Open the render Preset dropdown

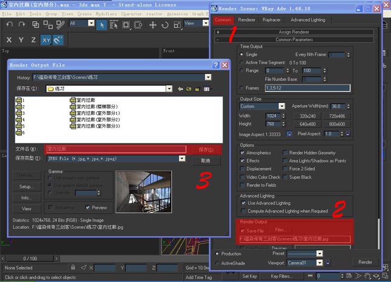[320, 254]
